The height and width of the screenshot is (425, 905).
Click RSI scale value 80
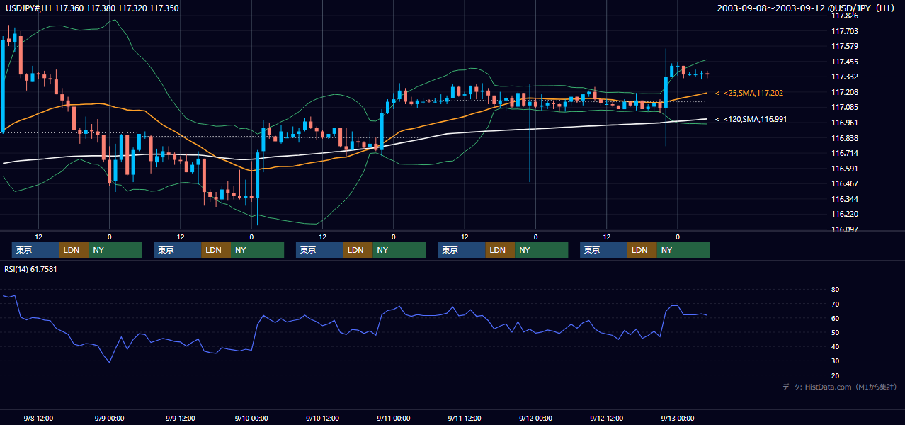click(x=836, y=290)
